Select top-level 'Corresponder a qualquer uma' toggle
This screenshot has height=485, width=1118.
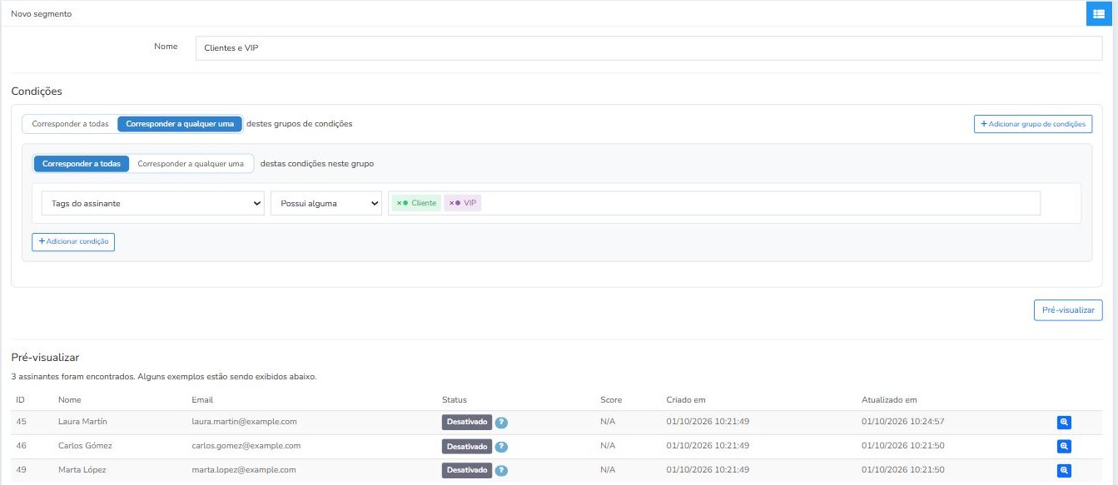pos(180,124)
